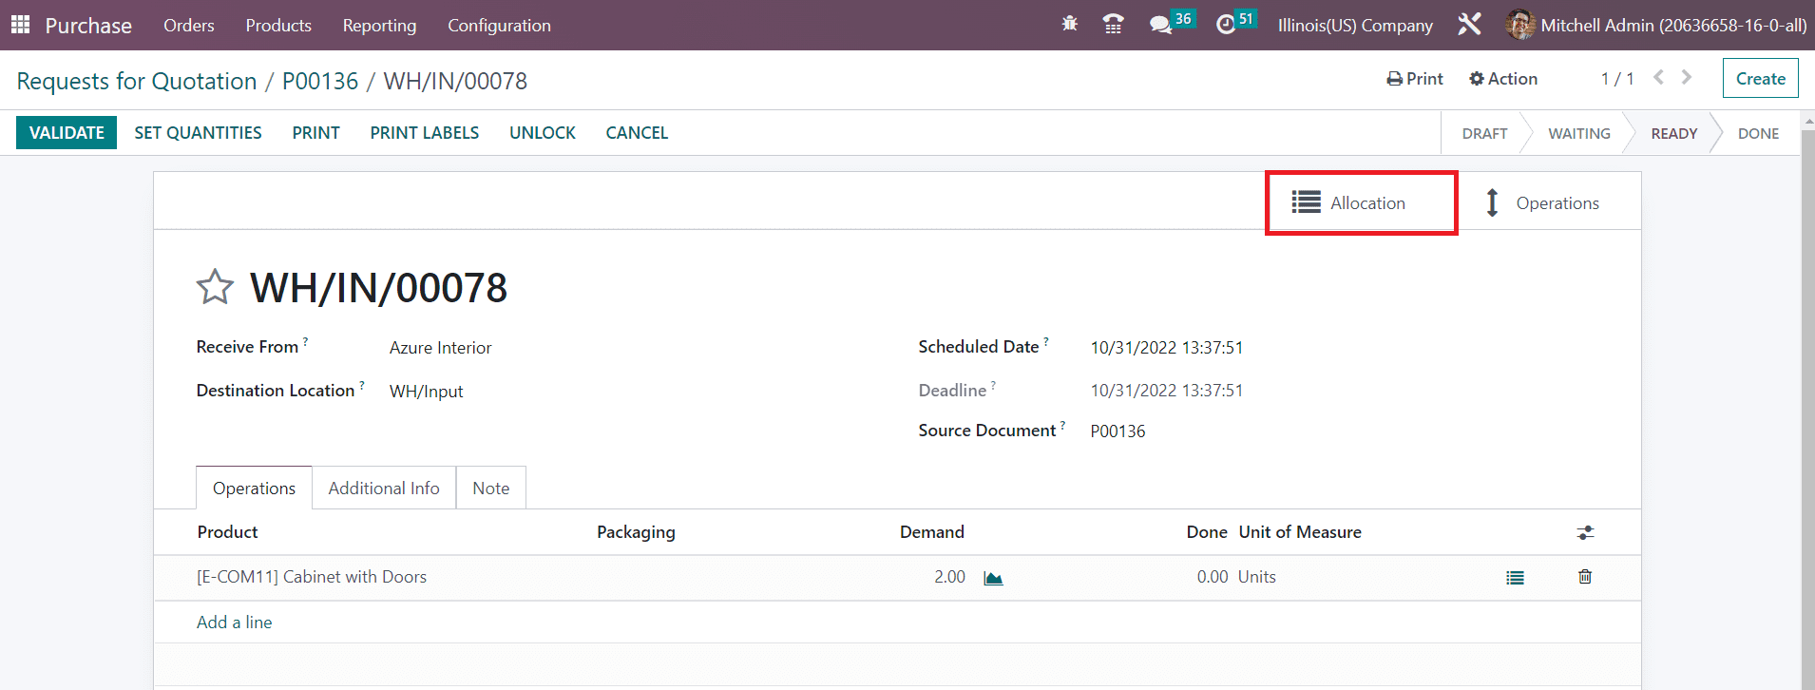Click Add a line link
Screen dimensions: 1815x690
click(234, 623)
